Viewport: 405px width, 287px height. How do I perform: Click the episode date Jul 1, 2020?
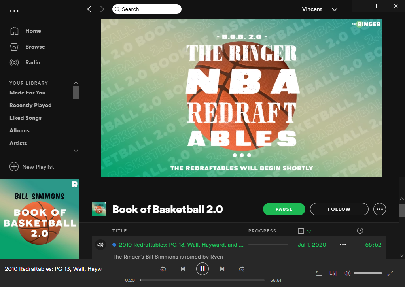[312, 245]
